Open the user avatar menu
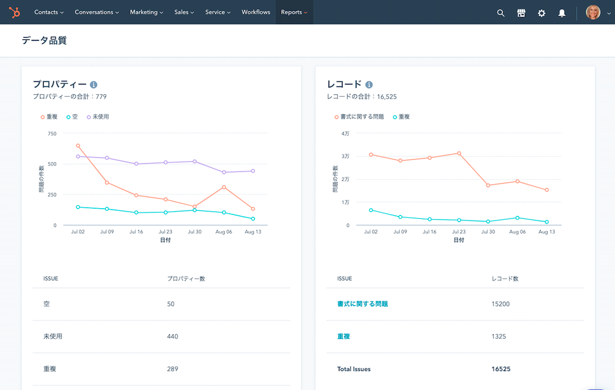615x390 pixels. [593, 12]
